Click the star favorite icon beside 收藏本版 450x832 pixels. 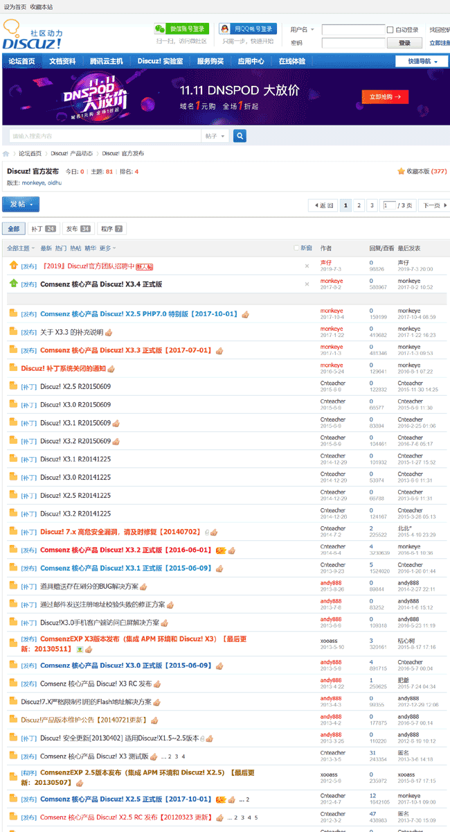401,171
